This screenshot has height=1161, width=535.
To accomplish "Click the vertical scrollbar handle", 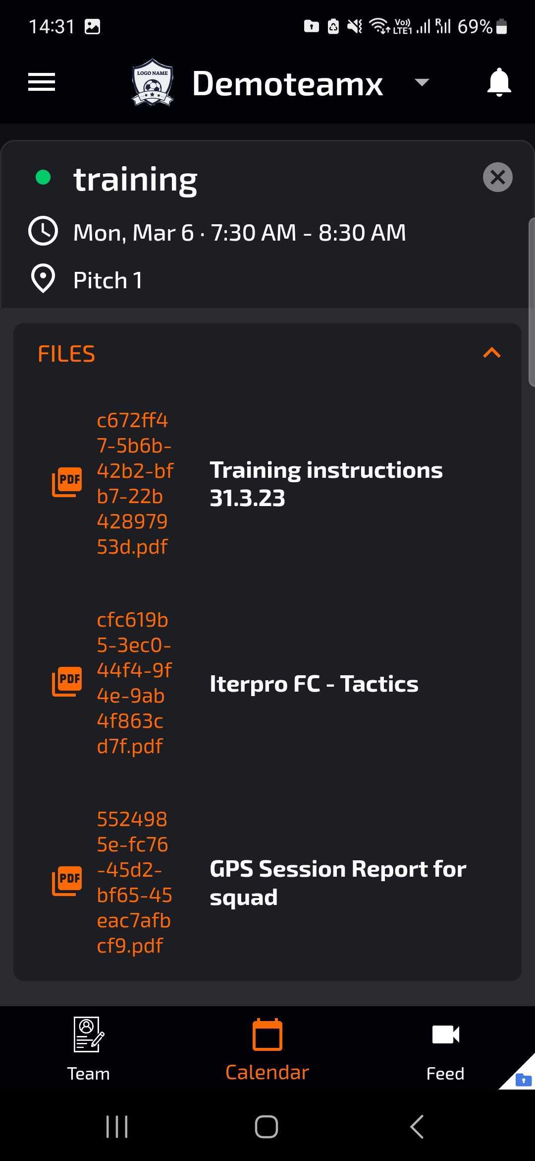I will (531, 302).
